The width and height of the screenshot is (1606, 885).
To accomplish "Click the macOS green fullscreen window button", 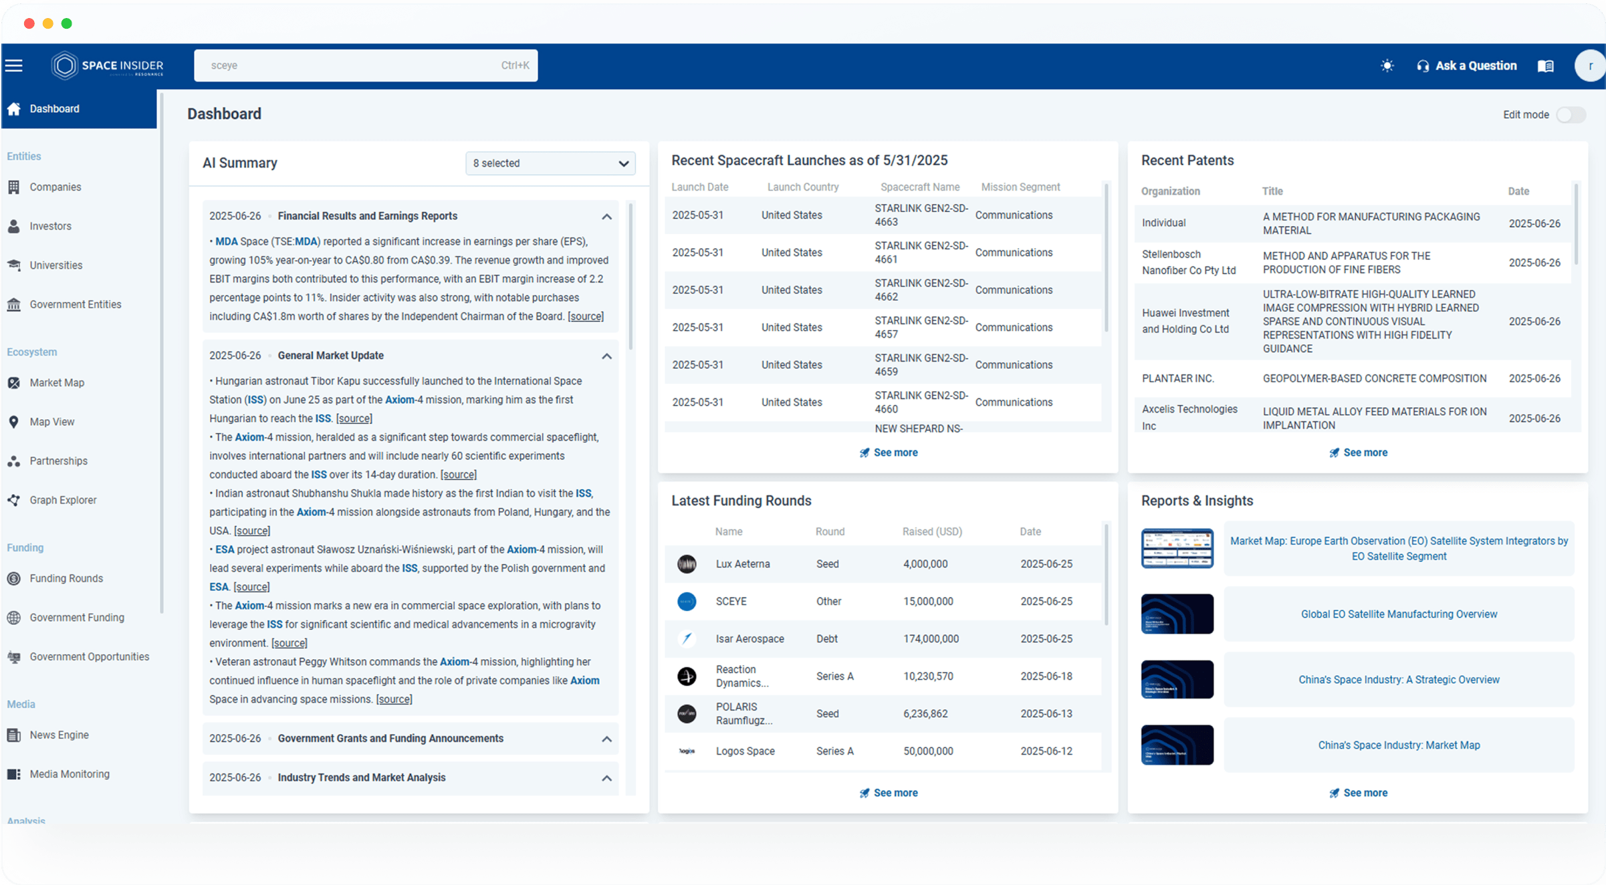I will point(66,23).
